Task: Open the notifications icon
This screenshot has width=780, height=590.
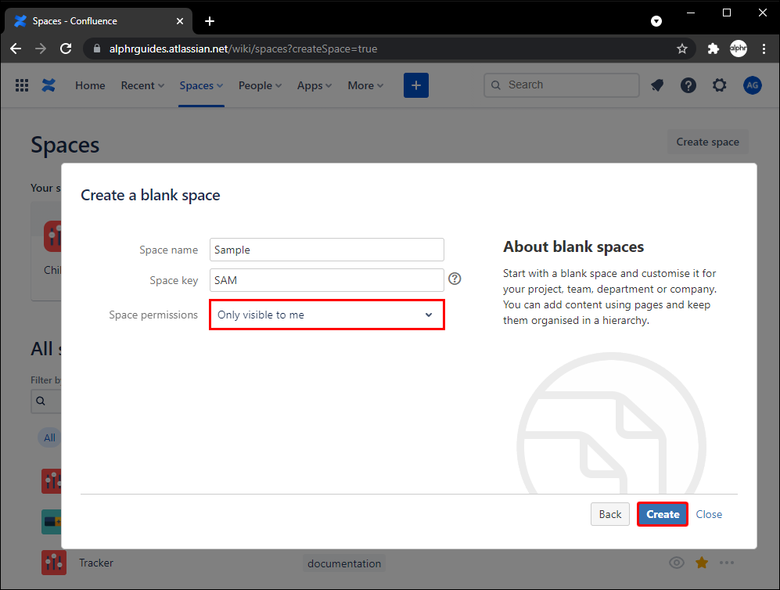Action: (657, 85)
